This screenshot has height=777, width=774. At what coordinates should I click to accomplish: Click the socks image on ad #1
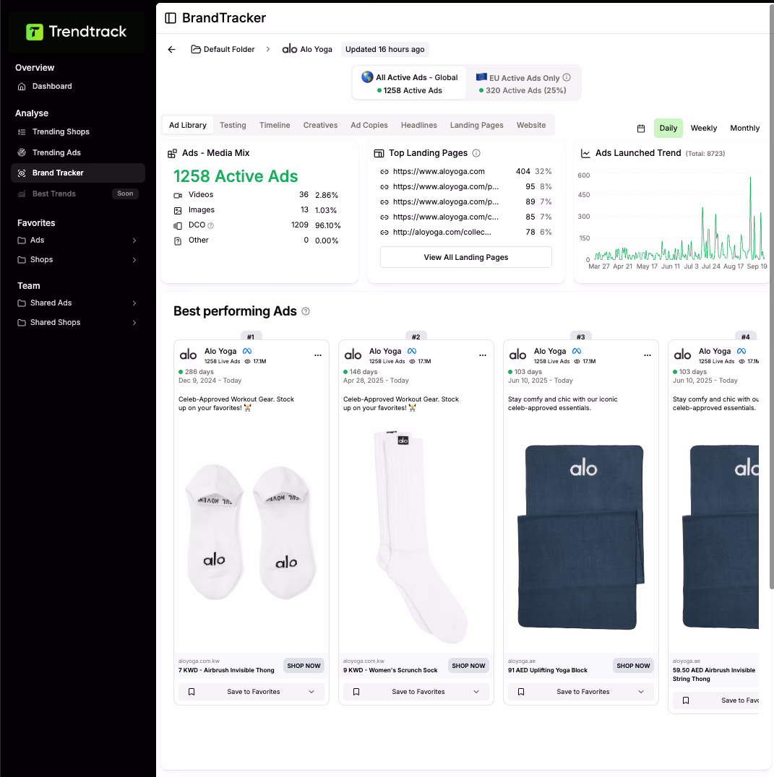[251, 533]
